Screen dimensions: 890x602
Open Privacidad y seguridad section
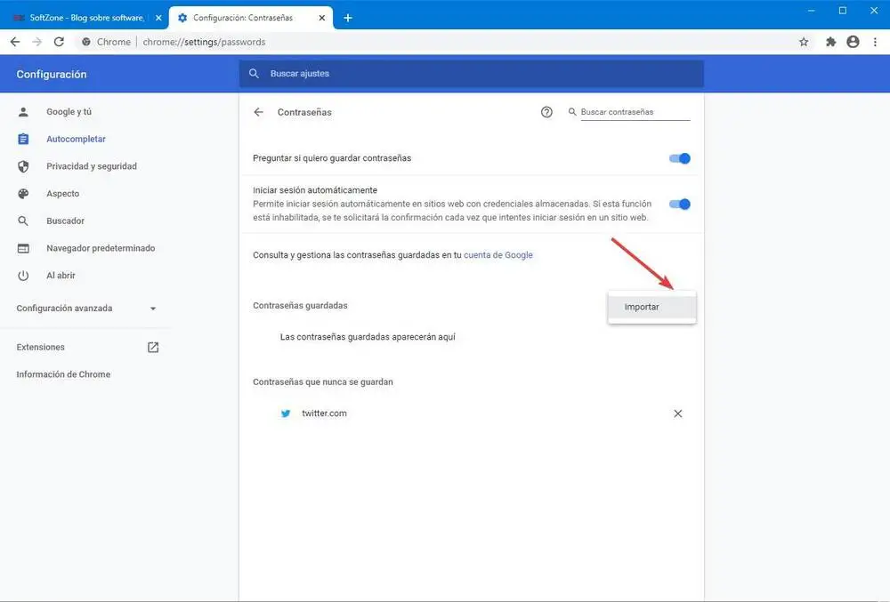pos(92,166)
